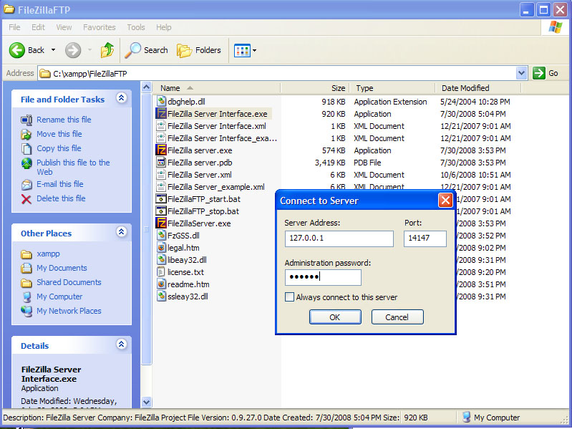The width and height of the screenshot is (572, 429).
Task: Open My Network Places link
Action: pos(69,311)
